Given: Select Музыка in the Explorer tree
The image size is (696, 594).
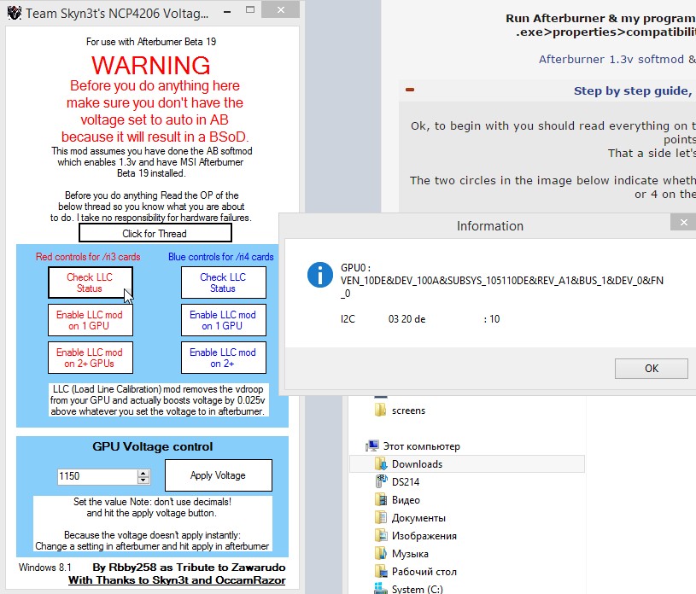Looking at the screenshot, I should [410, 554].
